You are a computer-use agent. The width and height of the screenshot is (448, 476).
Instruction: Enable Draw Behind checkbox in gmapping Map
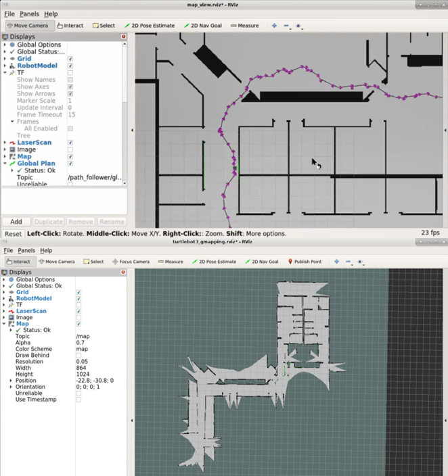point(79,356)
